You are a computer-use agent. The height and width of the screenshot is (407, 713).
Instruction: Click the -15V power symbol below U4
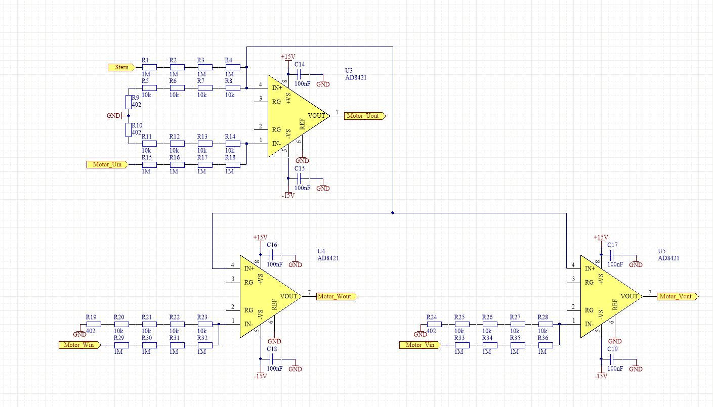(x=260, y=375)
